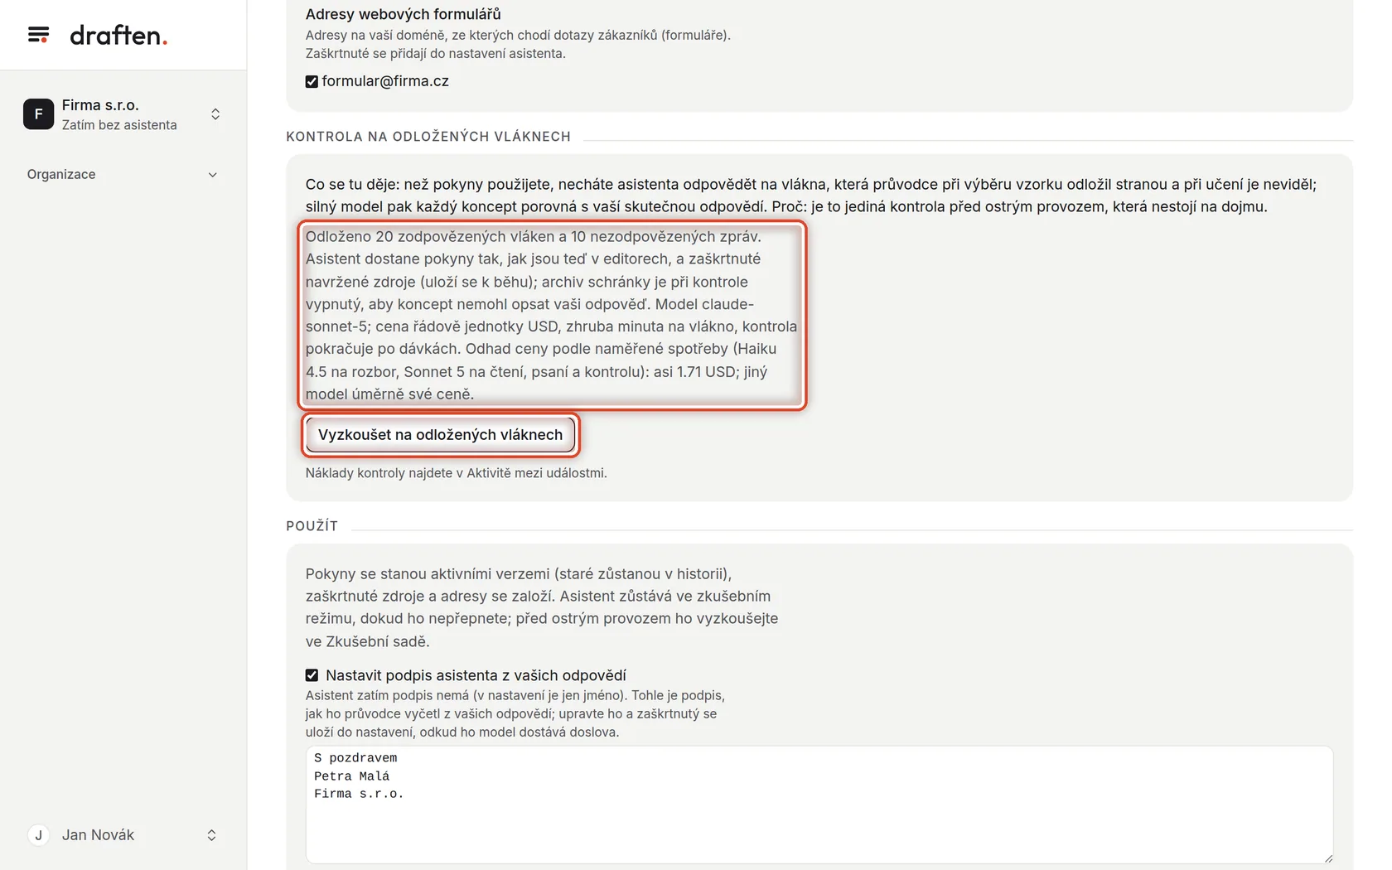Viewport: 1392px width, 870px height.
Task: Click the signature textarea resize handle
Action: [x=1328, y=858]
